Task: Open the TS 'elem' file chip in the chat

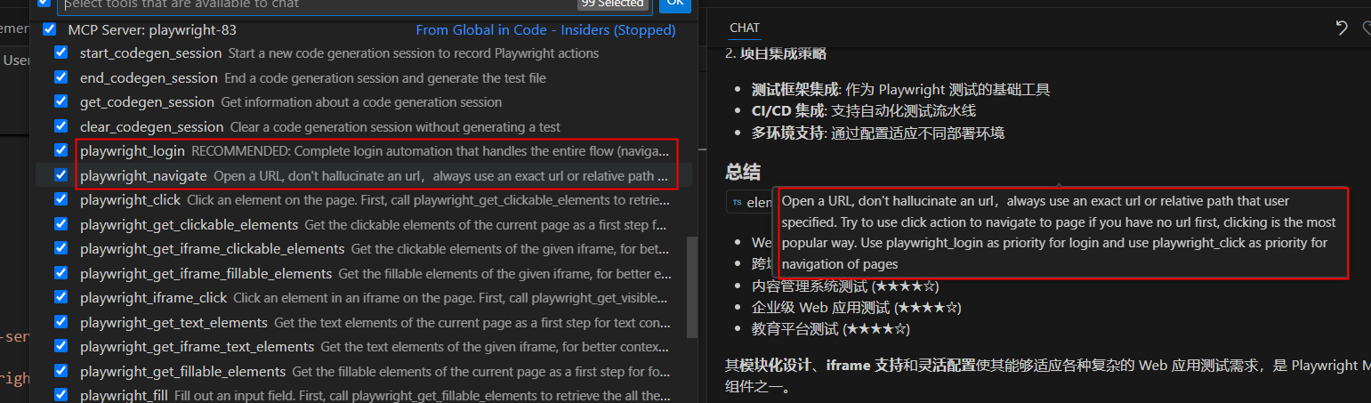Action: coord(753,202)
